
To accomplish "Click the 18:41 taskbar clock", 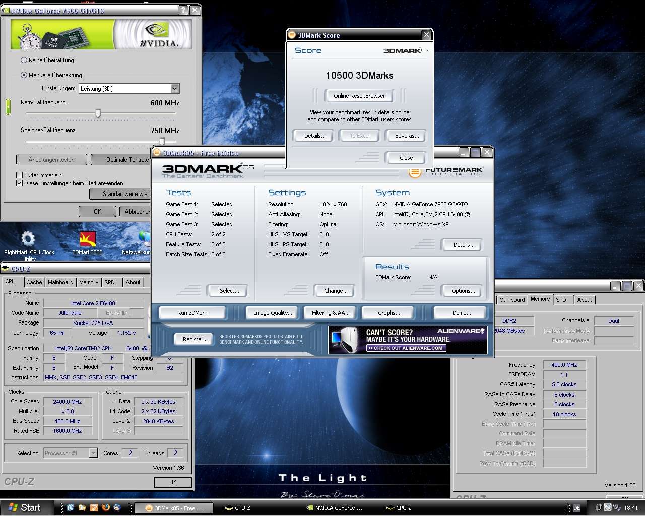I will [x=631, y=508].
